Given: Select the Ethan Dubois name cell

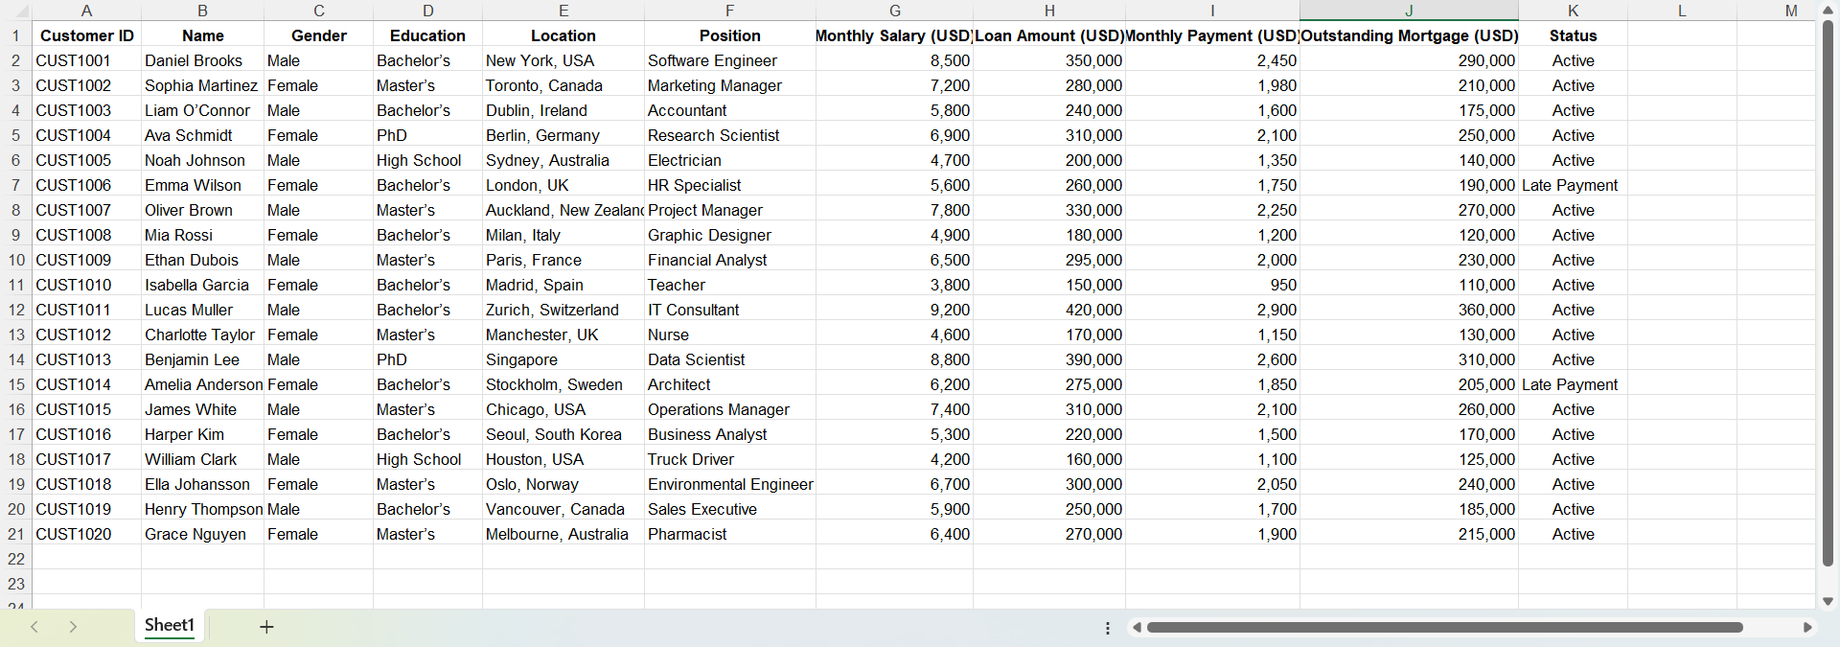Looking at the screenshot, I should pyautogui.click(x=202, y=260).
